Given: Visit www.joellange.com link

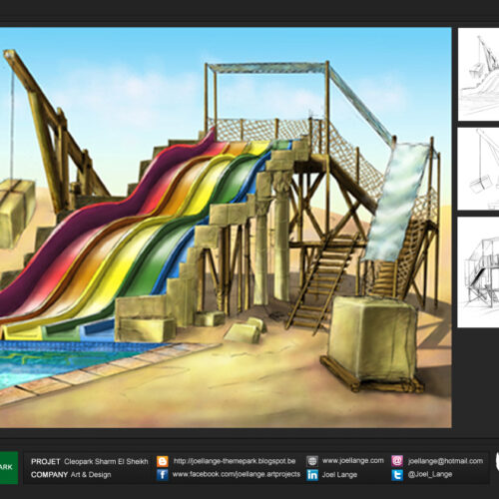Looking at the screenshot, I should coord(352,461).
